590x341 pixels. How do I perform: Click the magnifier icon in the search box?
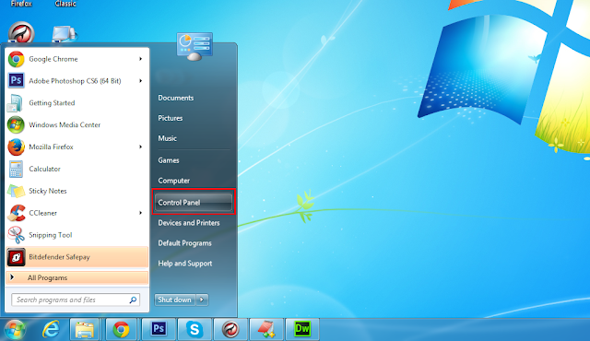133,300
